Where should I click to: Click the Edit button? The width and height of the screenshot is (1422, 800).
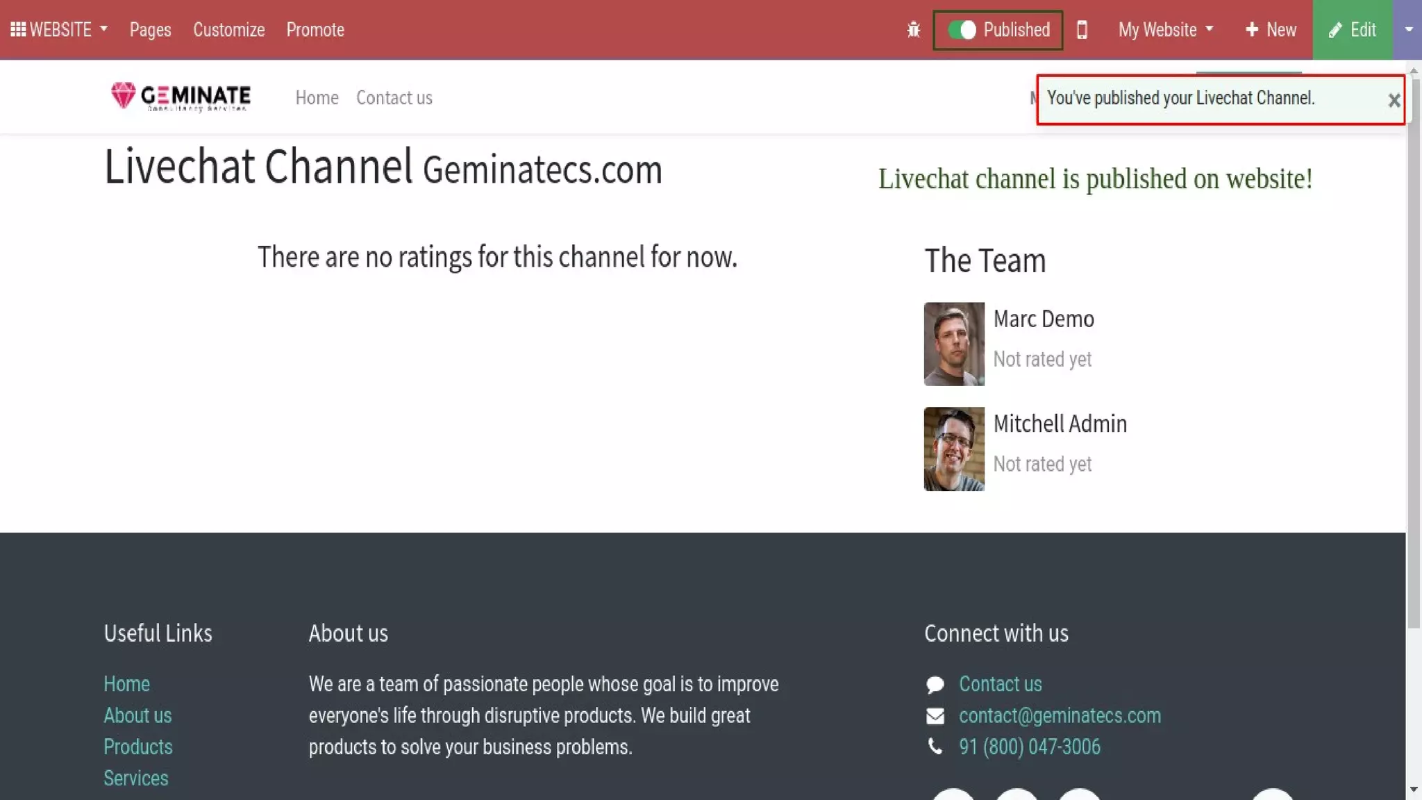[x=1352, y=30]
